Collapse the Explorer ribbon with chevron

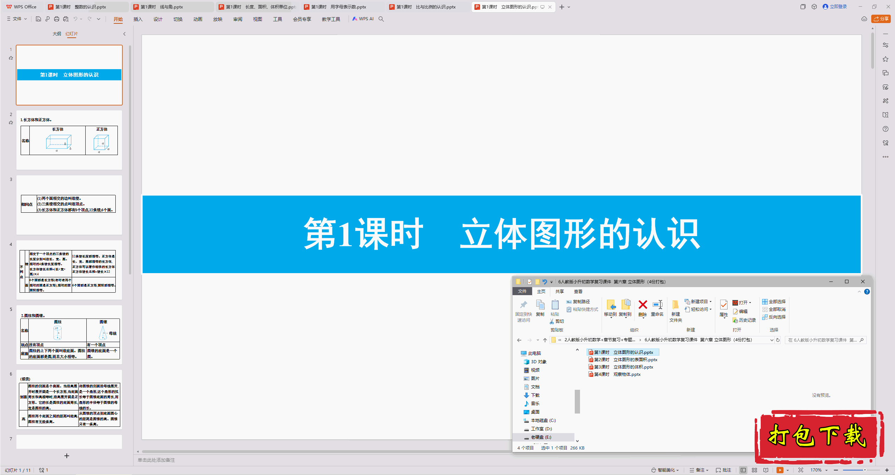click(x=859, y=292)
